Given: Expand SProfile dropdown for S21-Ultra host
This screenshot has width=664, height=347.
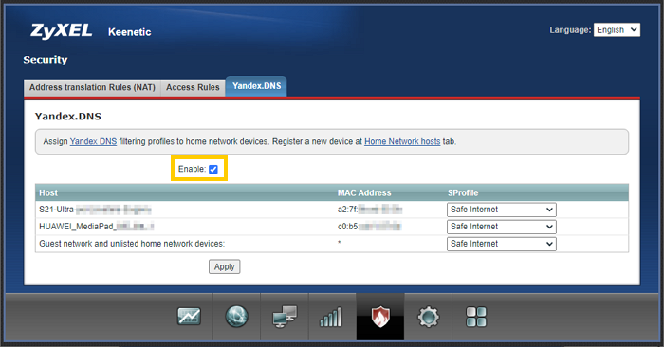Looking at the screenshot, I should tap(502, 210).
